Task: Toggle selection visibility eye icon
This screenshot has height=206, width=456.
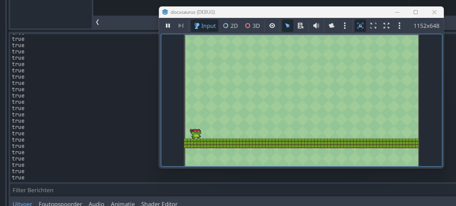Action: [x=272, y=26]
